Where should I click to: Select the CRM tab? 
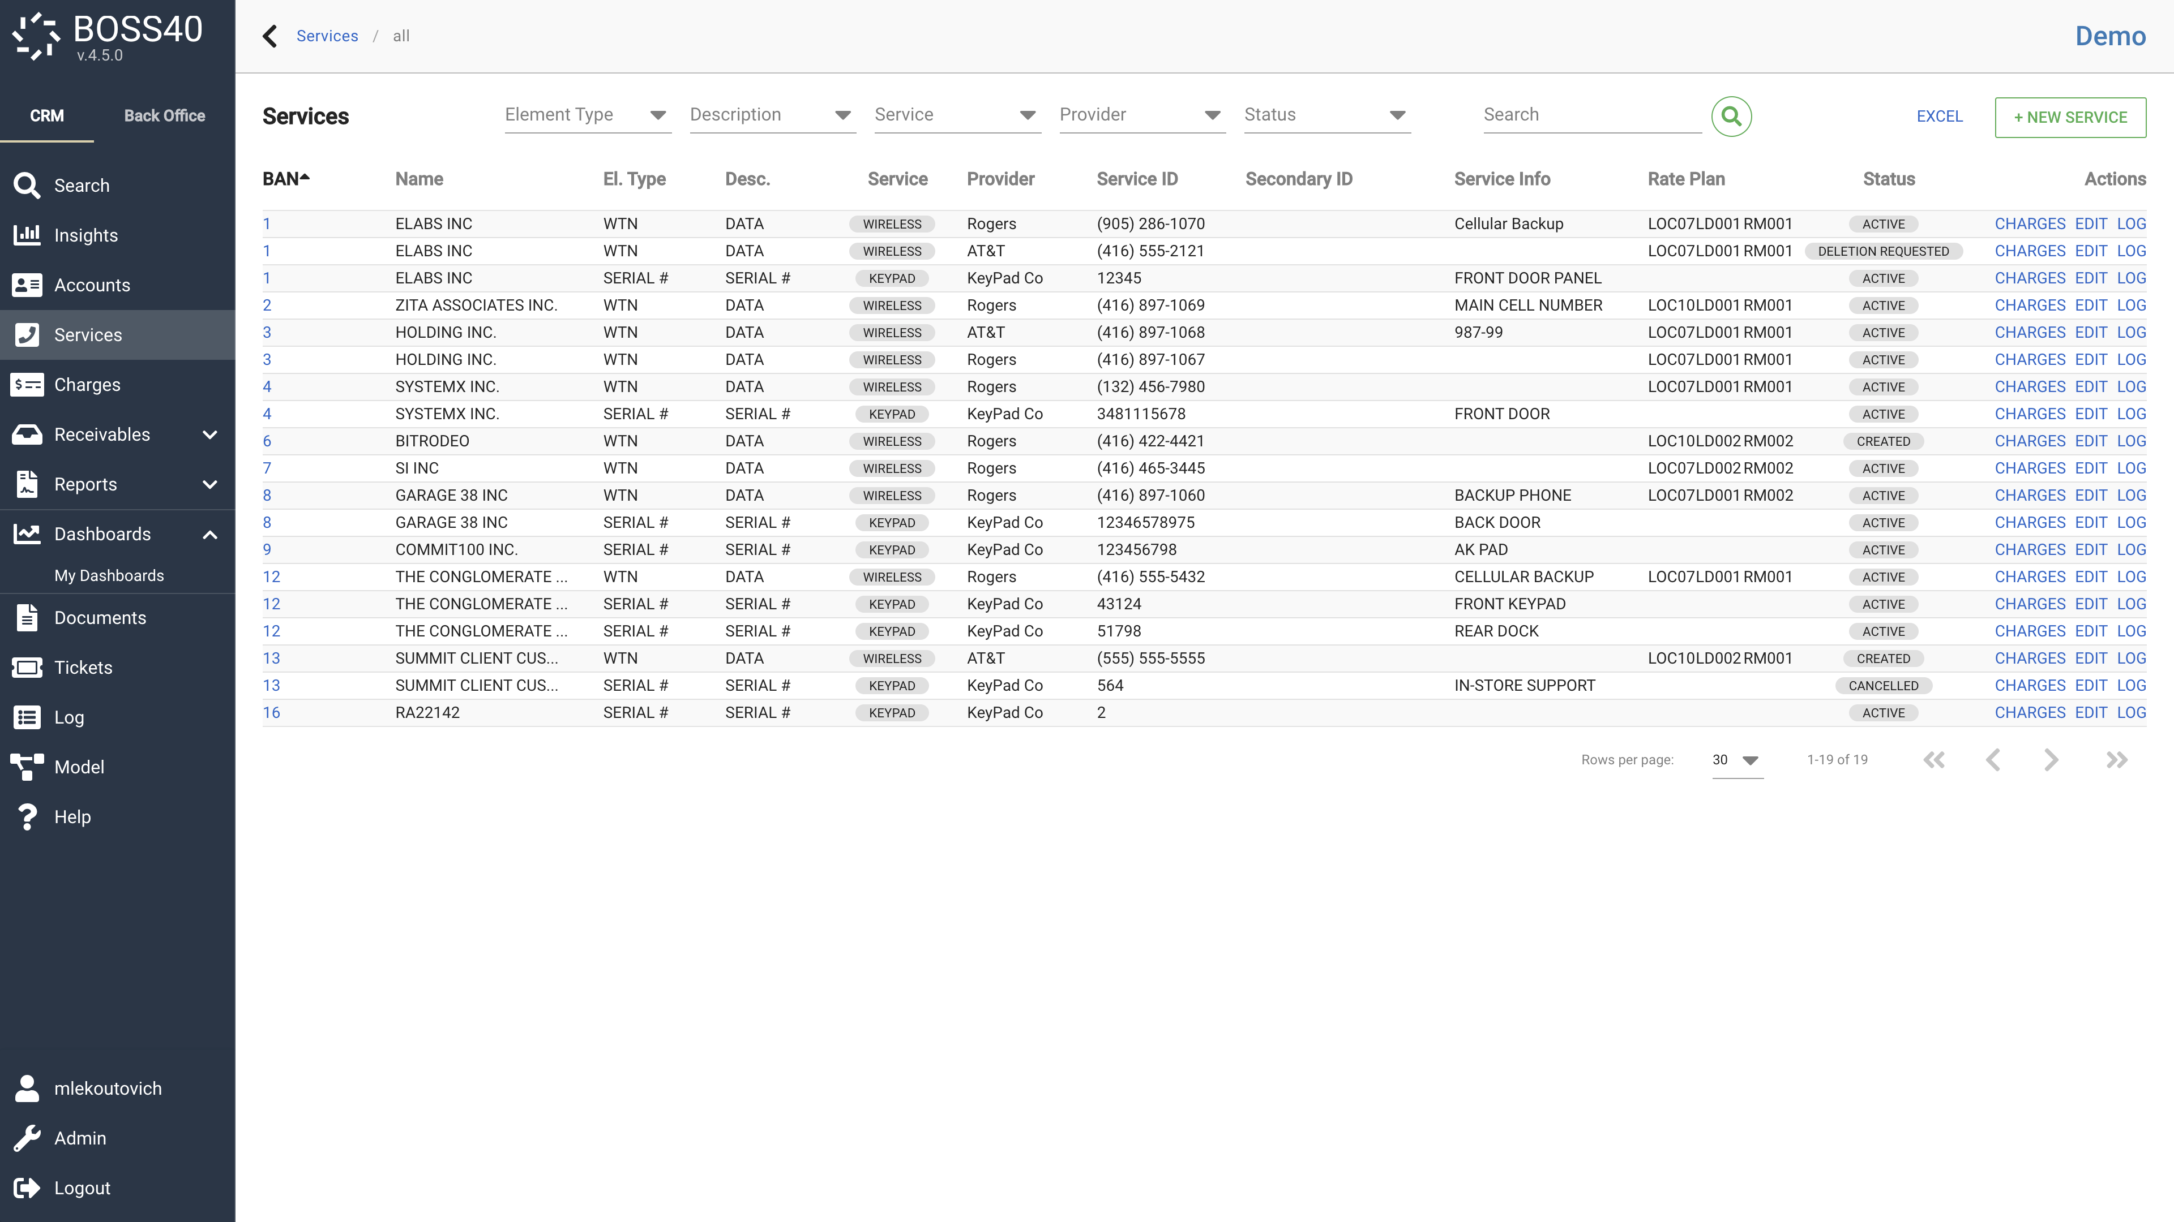[x=46, y=115]
